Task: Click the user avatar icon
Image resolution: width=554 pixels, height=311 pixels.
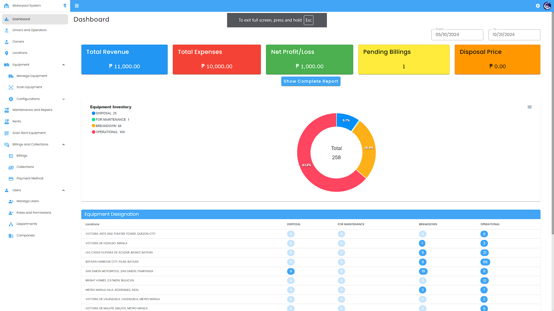Action: pos(547,6)
